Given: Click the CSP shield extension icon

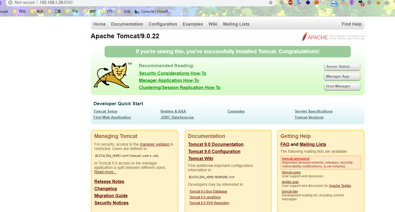Looking at the screenshot, I should point(369,3).
